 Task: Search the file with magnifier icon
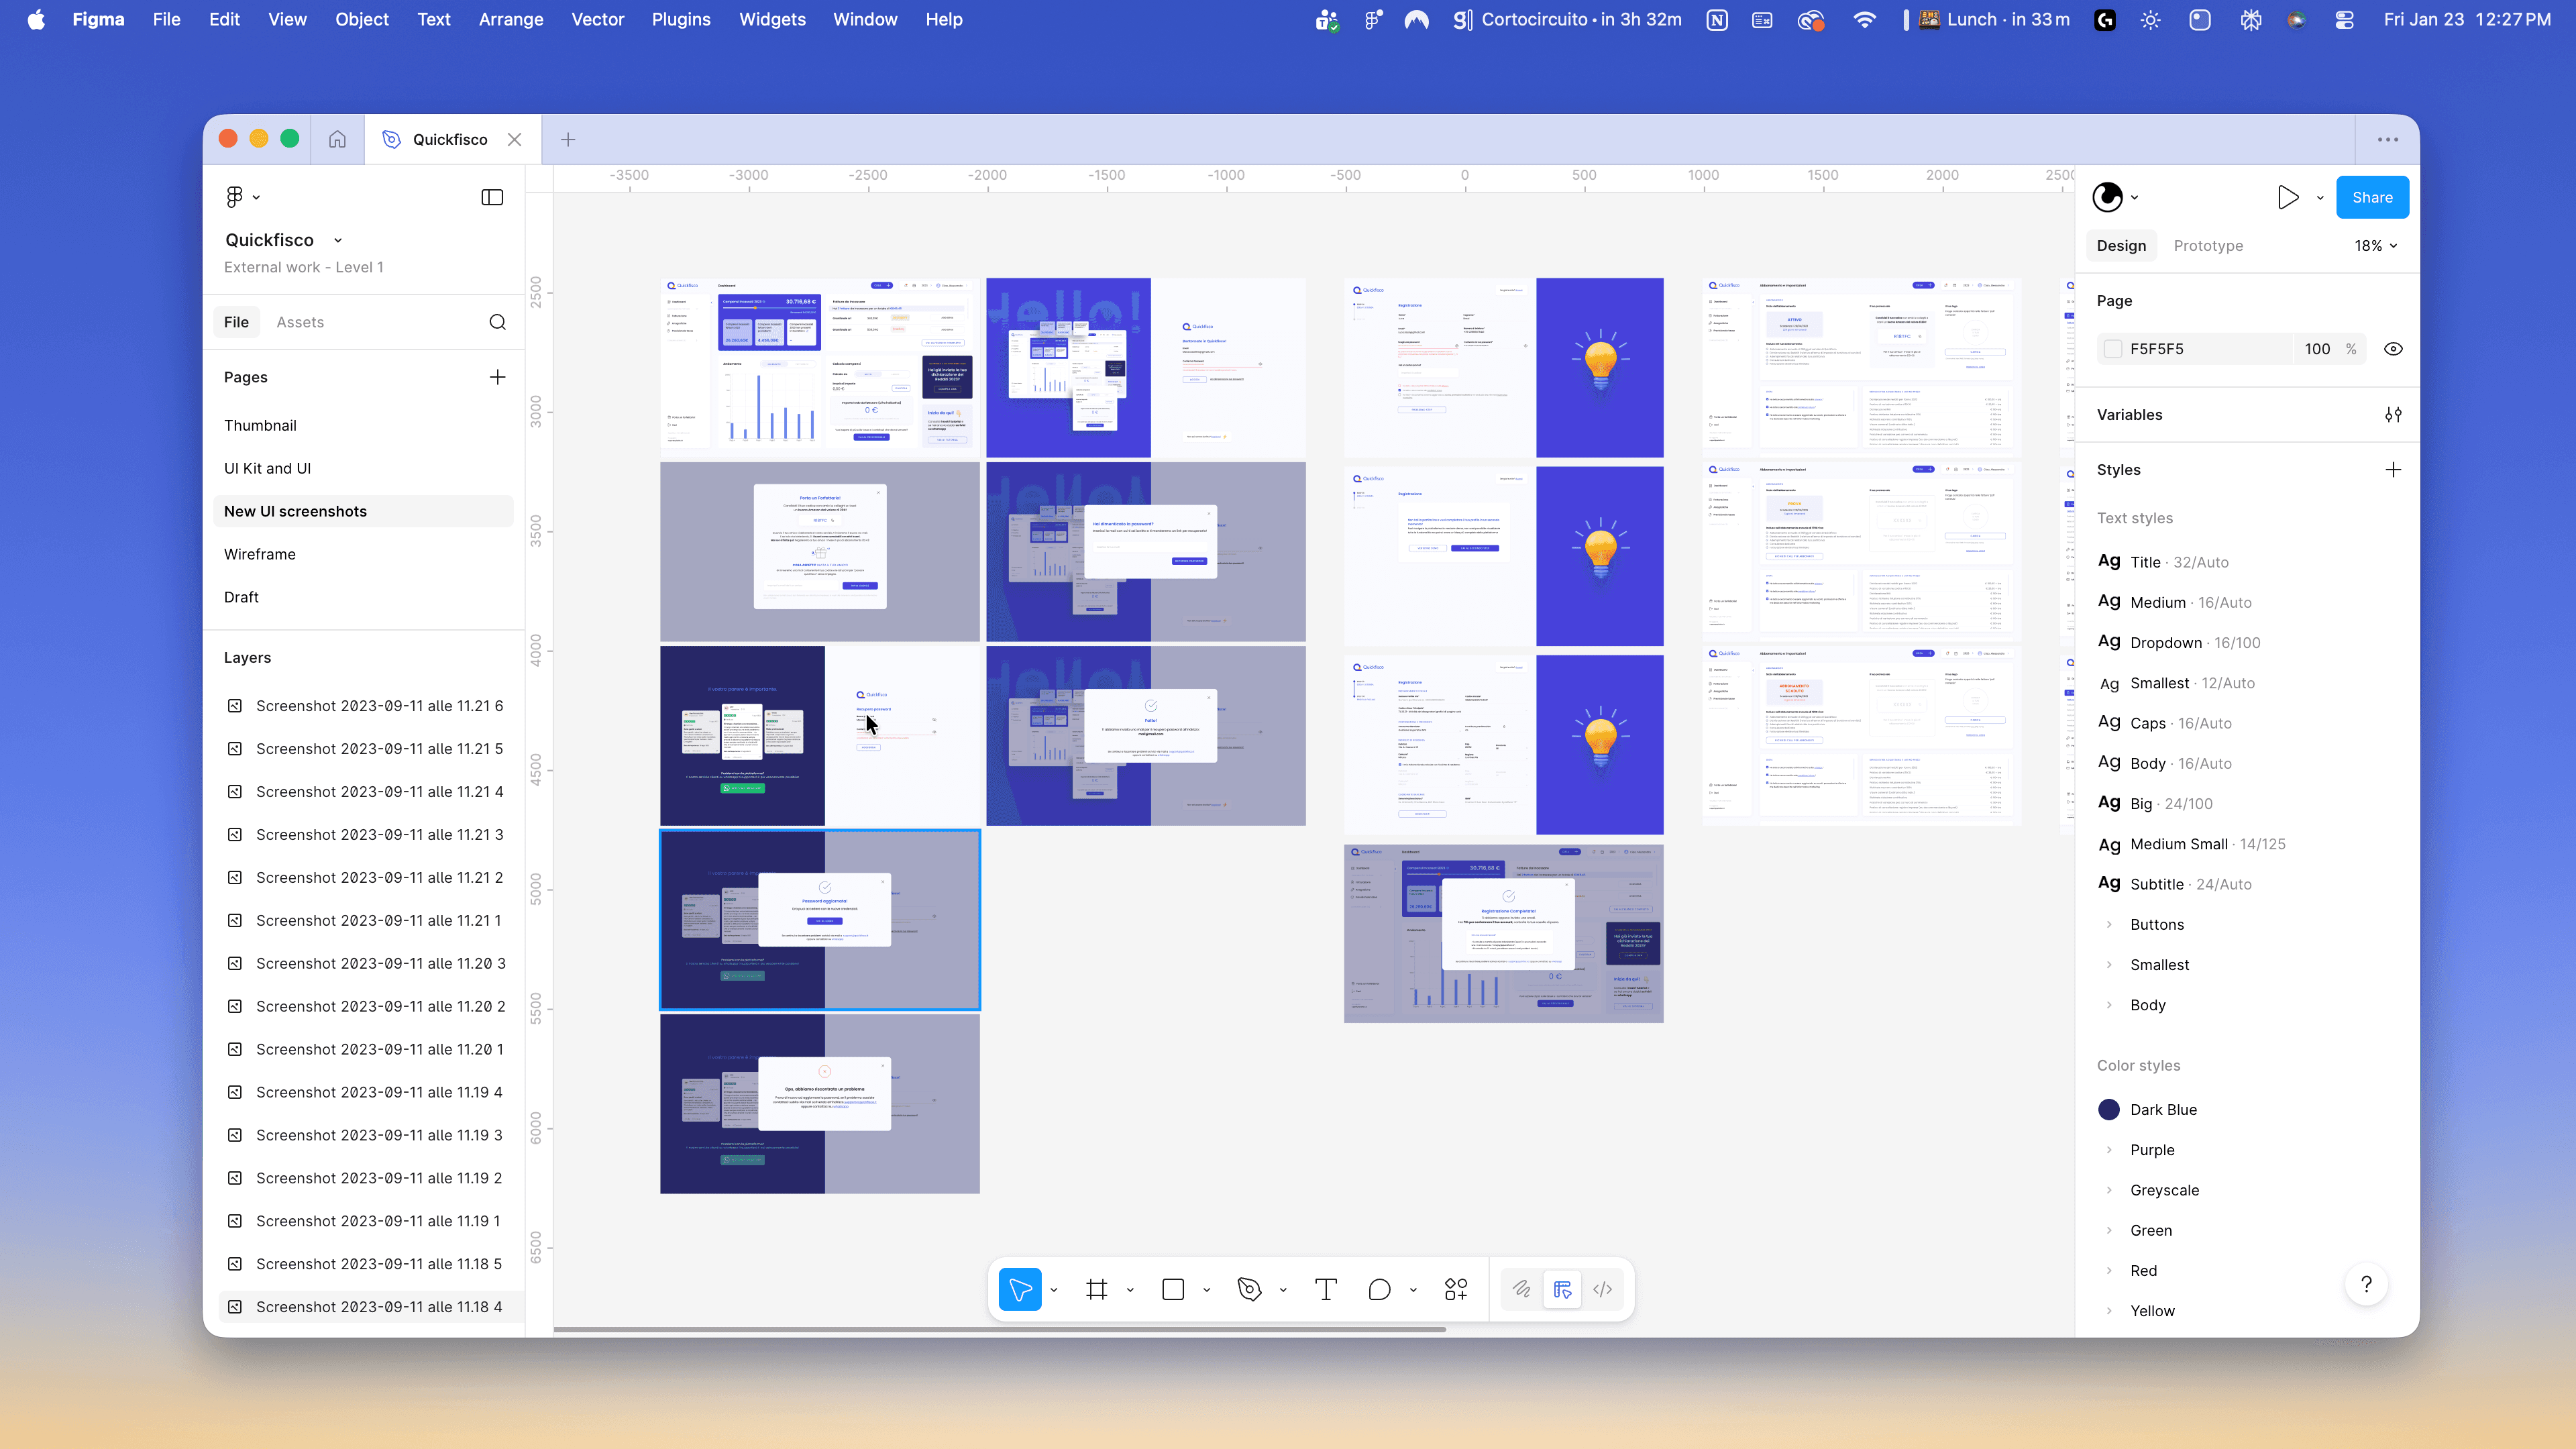click(497, 322)
